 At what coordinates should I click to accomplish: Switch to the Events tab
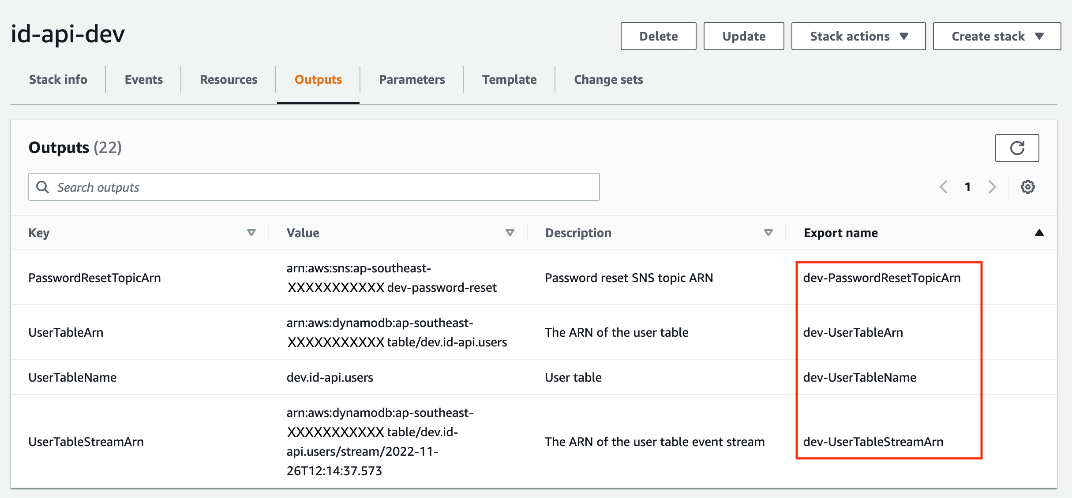coord(143,79)
